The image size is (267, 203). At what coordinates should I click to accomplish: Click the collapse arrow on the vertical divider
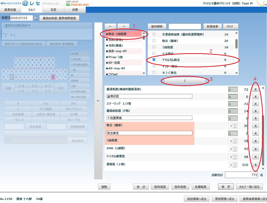(98, 101)
